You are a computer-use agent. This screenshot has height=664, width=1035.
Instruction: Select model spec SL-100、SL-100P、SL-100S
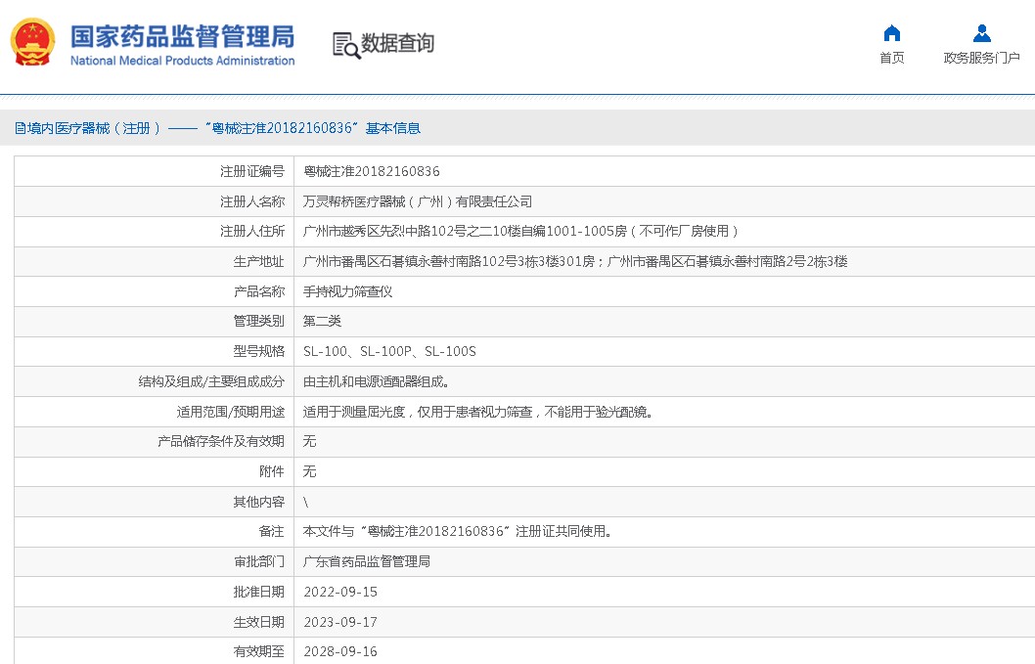click(389, 352)
